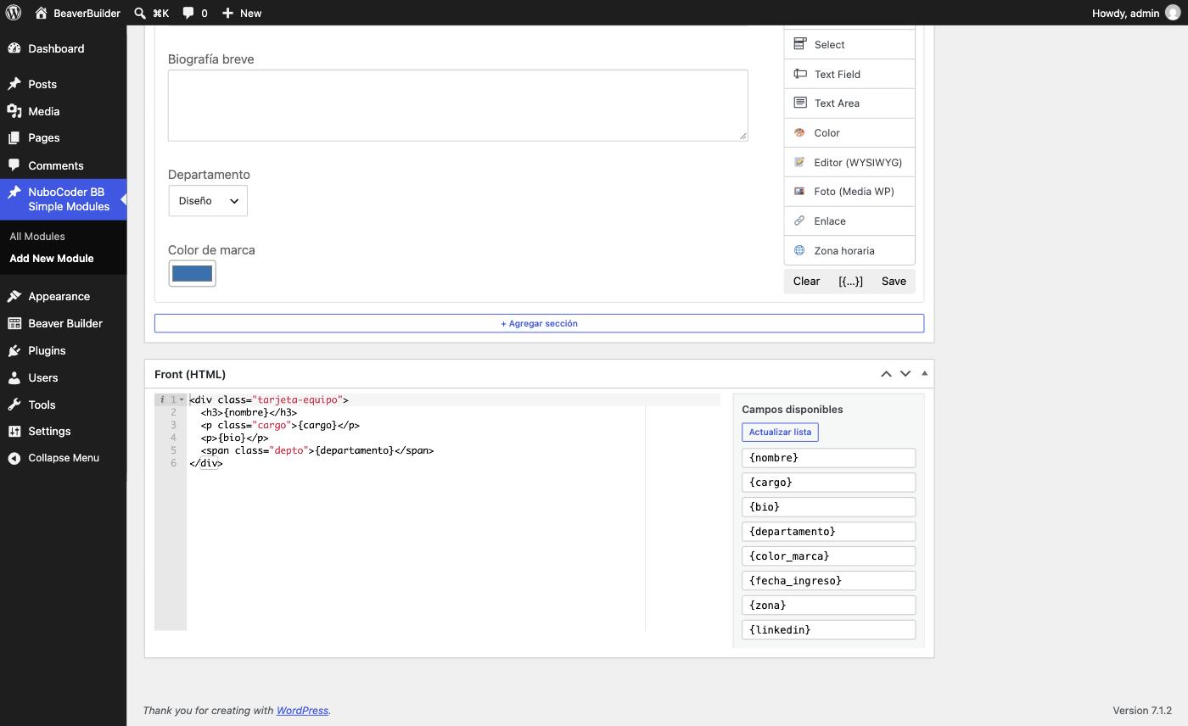The height and width of the screenshot is (726, 1188).
Task: Click the Dashboard gauge icon
Action: (14, 48)
